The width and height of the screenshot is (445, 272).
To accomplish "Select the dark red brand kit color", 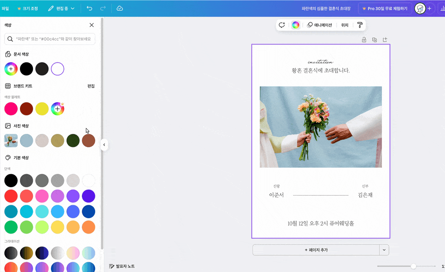I will click(26, 109).
